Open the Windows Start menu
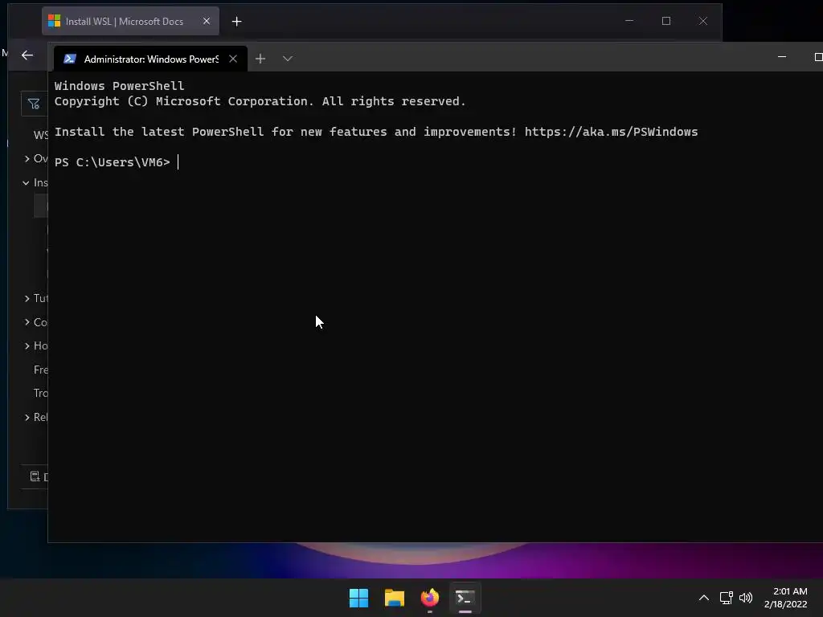Image resolution: width=823 pixels, height=617 pixels. coord(359,598)
